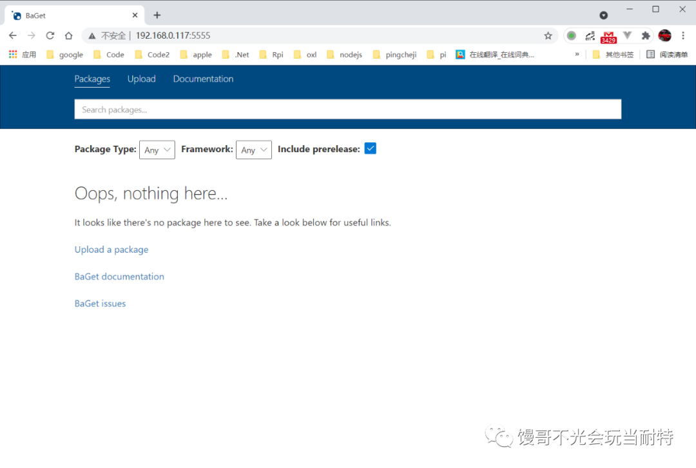The width and height of the screenshot is (696, 468).
Task: Open a new browser tab
Action: (157, 15)
